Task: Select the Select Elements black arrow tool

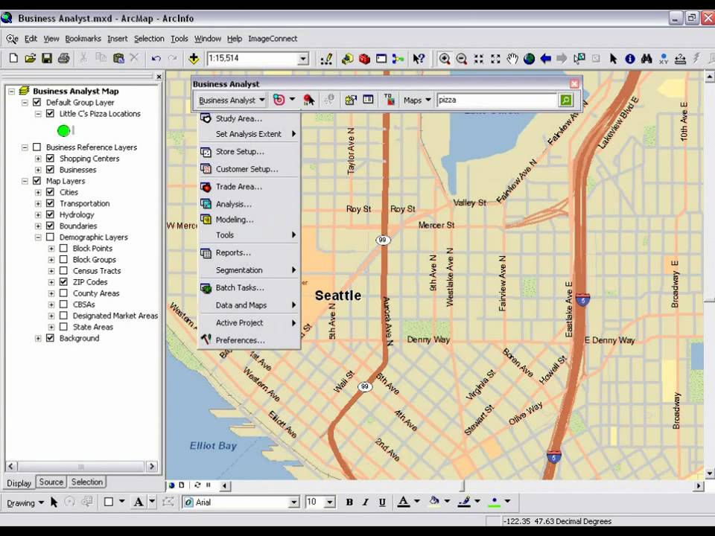Action: [x=613, y=59]
